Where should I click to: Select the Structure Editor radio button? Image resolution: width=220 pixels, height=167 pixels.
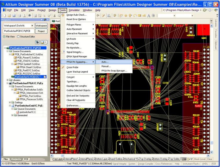(x=18, y=37)
